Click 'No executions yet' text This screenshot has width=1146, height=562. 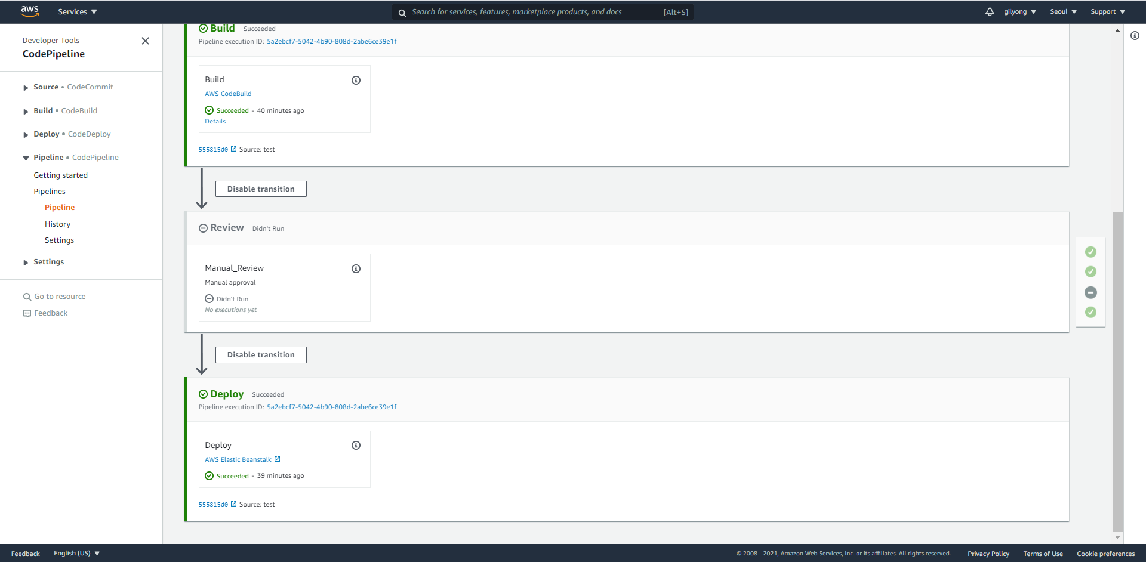tap(230, 310)
